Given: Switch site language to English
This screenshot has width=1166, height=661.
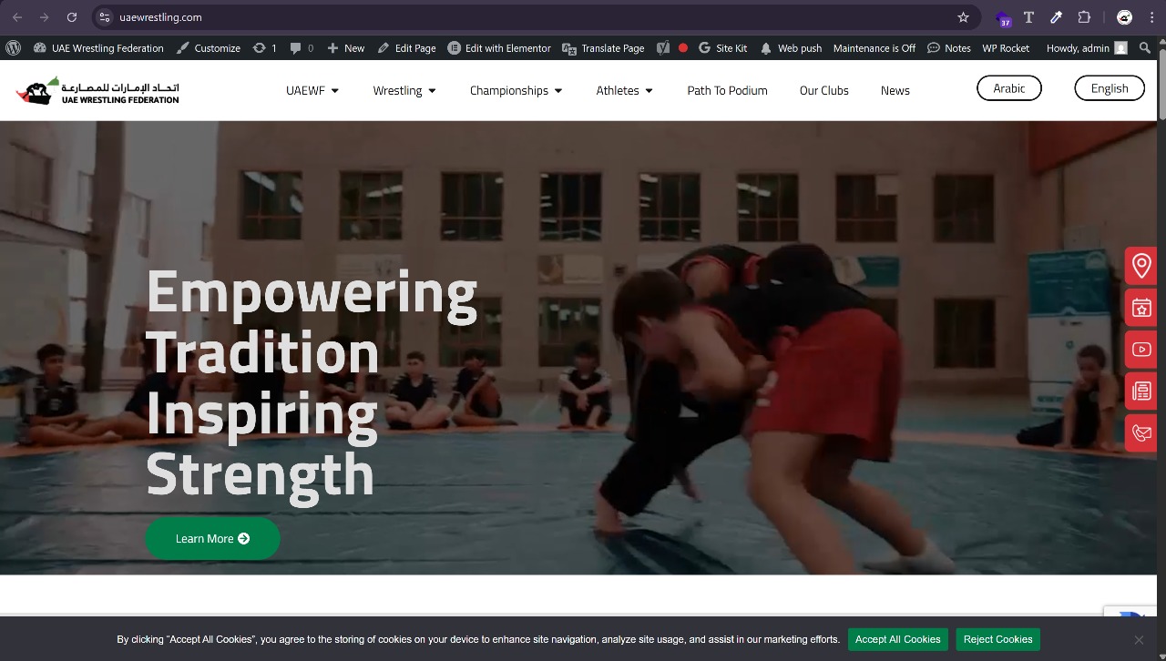Looking at the screenshot, I should (1109, 88).
